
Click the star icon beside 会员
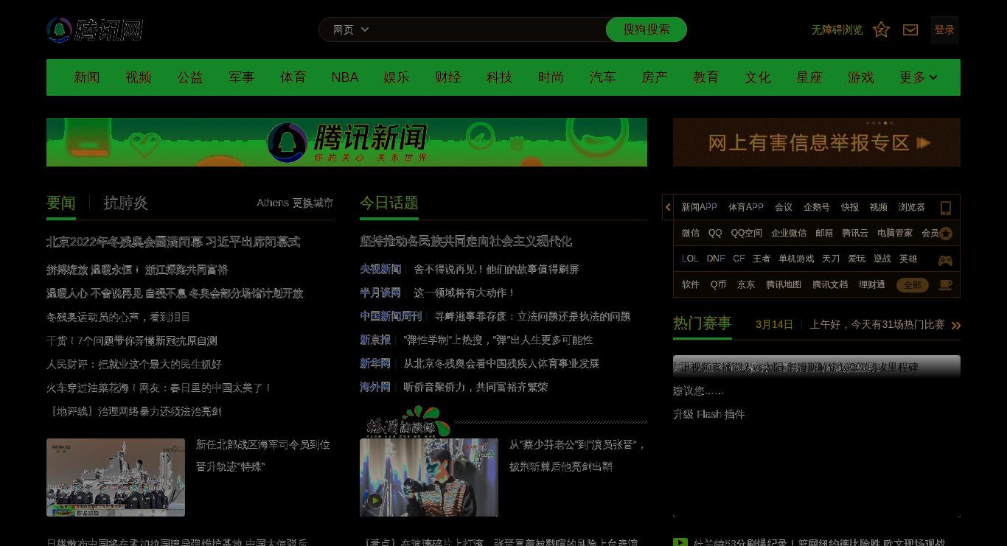pyautogui.click(x=946, y=234)
